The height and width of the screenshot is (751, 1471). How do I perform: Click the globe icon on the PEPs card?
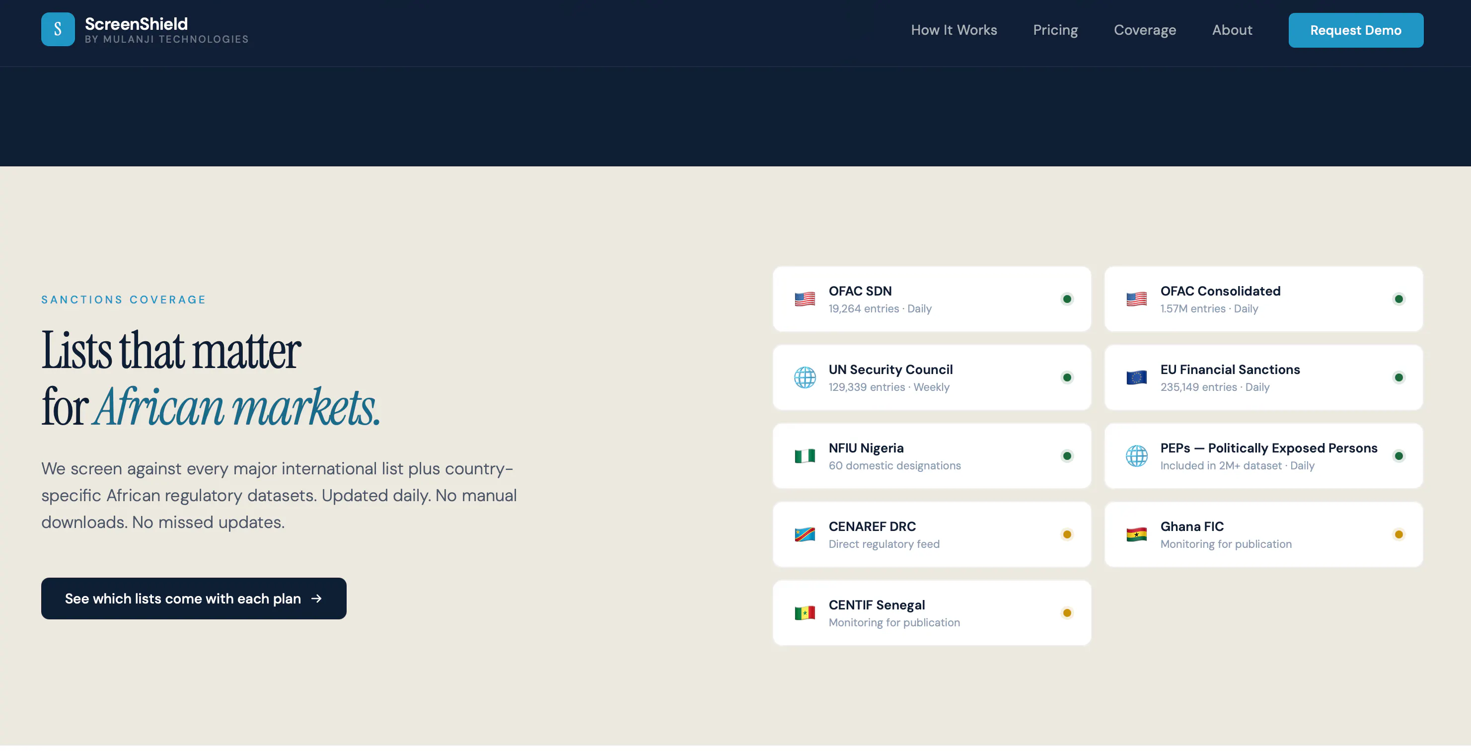(1136, 456)
